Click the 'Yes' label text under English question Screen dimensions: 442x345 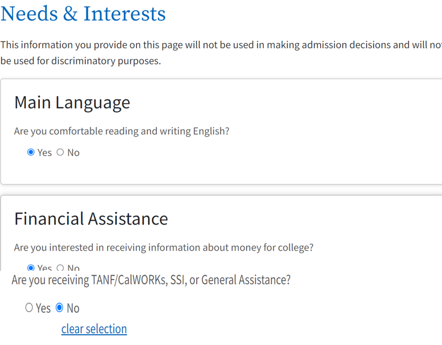tap(45, 153)
